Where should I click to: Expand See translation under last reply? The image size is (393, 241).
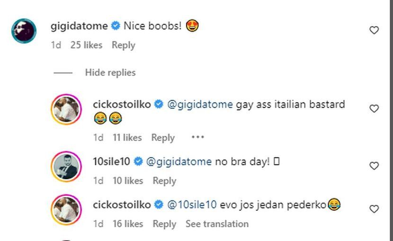[x=217, y=223]
